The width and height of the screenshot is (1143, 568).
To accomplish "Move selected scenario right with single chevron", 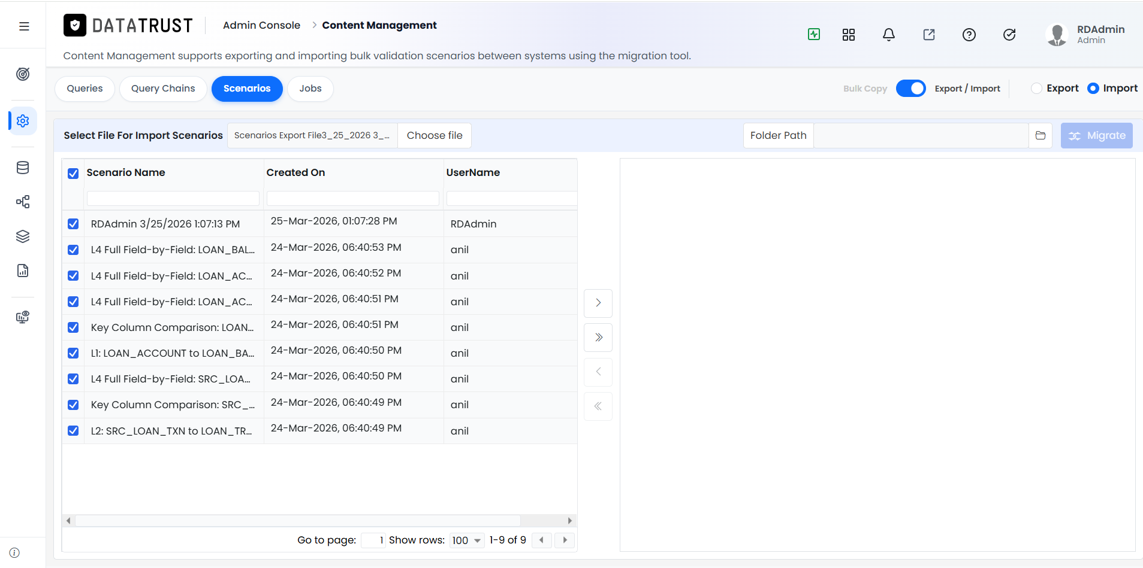I will 598,303.
